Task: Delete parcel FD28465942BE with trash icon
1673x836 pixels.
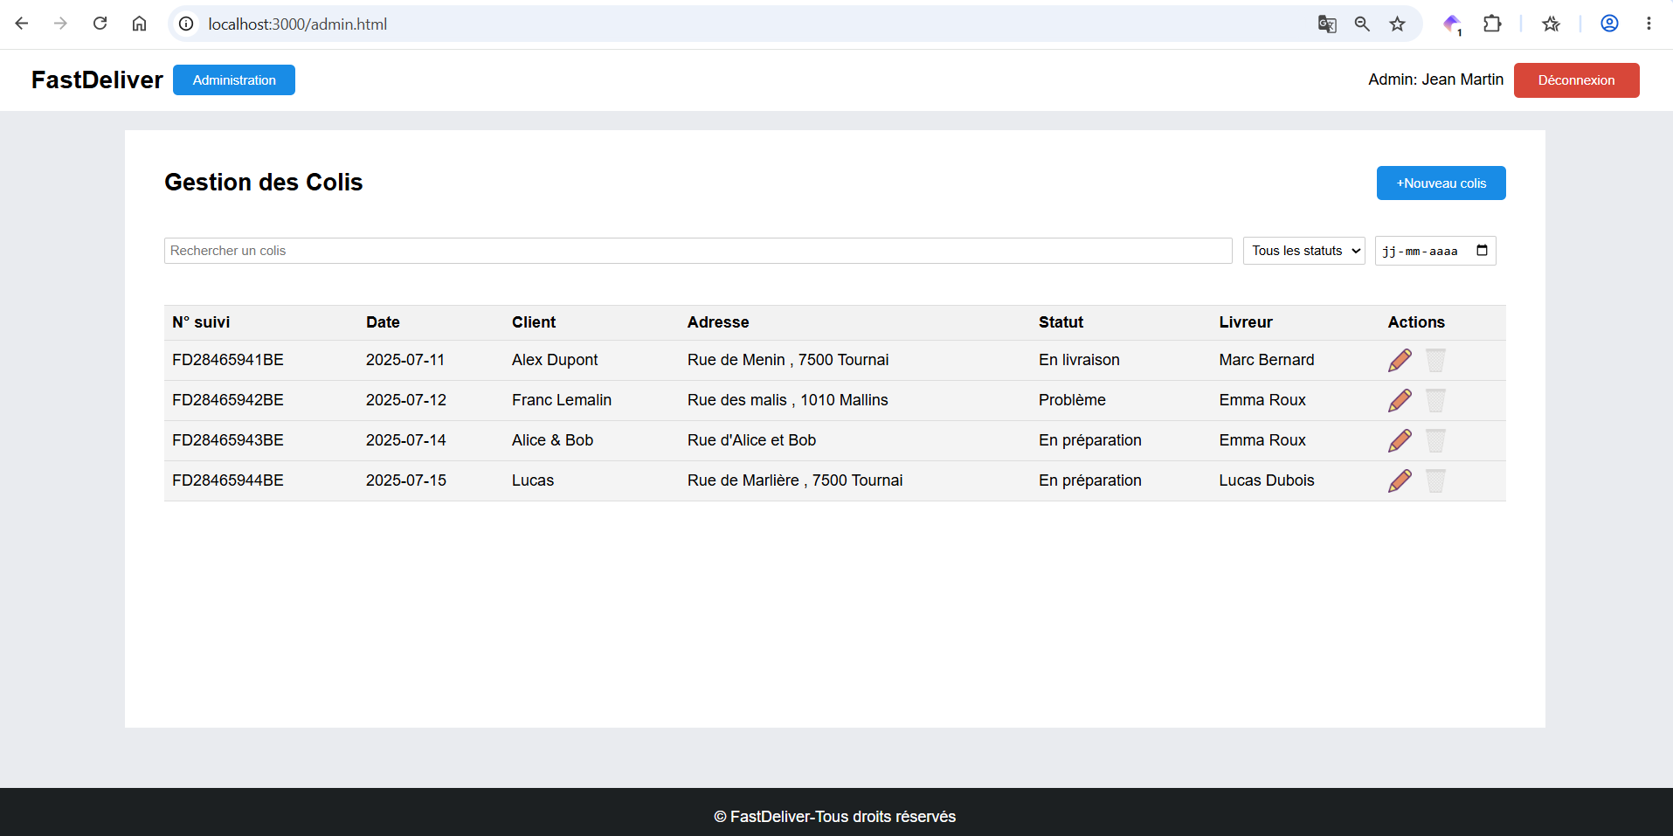Action: coord(1435,400)
